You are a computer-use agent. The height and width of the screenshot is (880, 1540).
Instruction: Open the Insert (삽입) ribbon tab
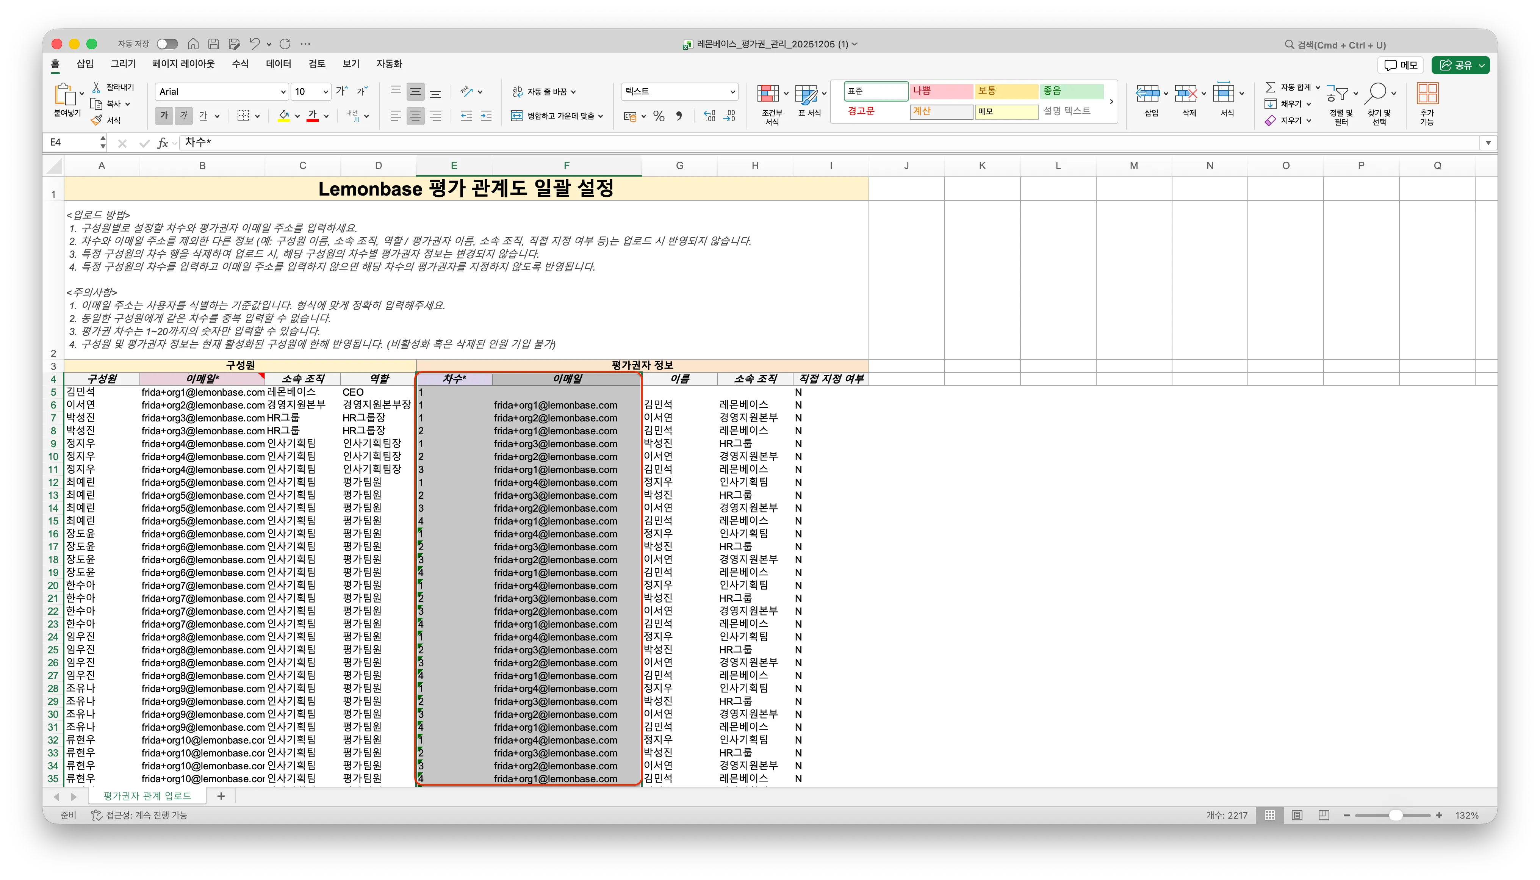click(x=85, y=64)
